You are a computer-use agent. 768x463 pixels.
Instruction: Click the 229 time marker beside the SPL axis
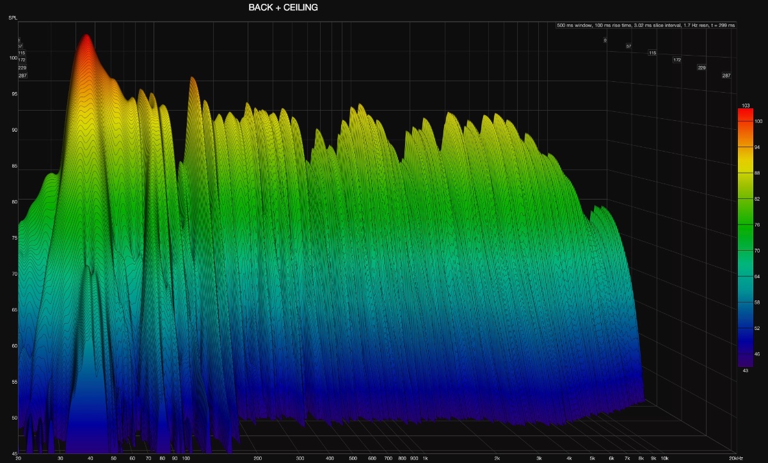22,68
